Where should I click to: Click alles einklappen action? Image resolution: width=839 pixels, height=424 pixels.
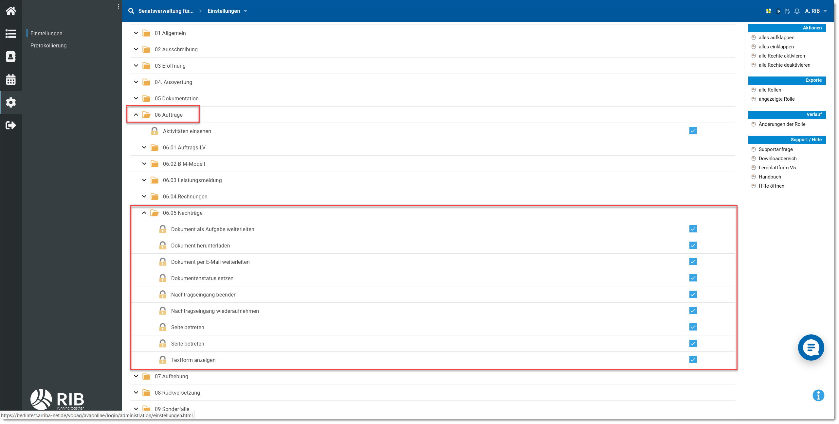(x=776, y=47)
